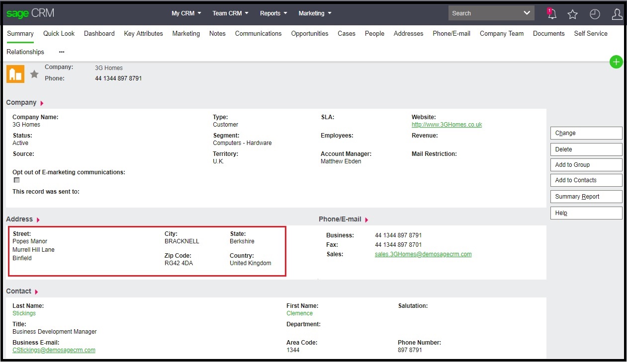Select the Marketing tab below header

(x=186, y=34)
